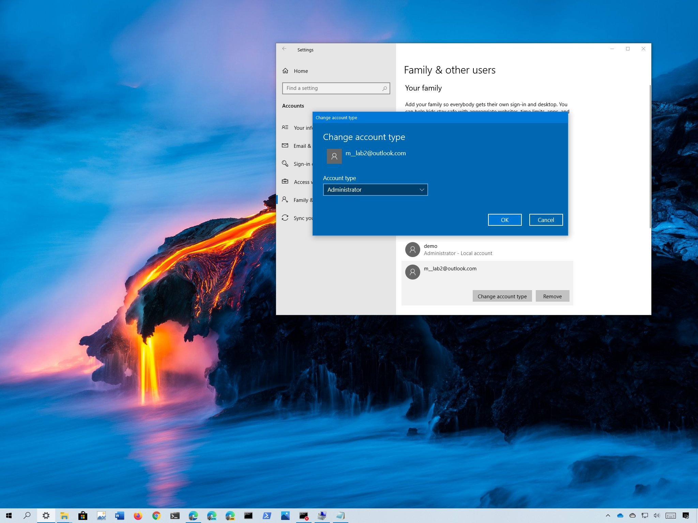The width and height of the screenshot is (698, 523).
Task: Open Home in Settings sidebar
Action: (x=301, y=70)
